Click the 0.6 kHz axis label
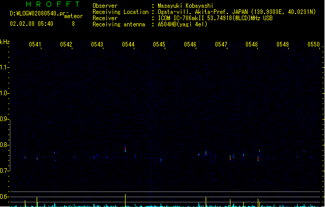 pos(4,197)
